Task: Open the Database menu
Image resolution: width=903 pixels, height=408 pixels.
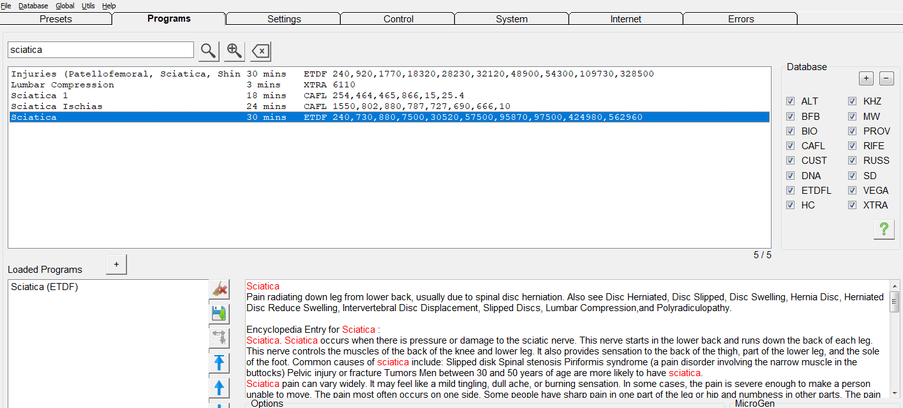Action: coord(33,6)
